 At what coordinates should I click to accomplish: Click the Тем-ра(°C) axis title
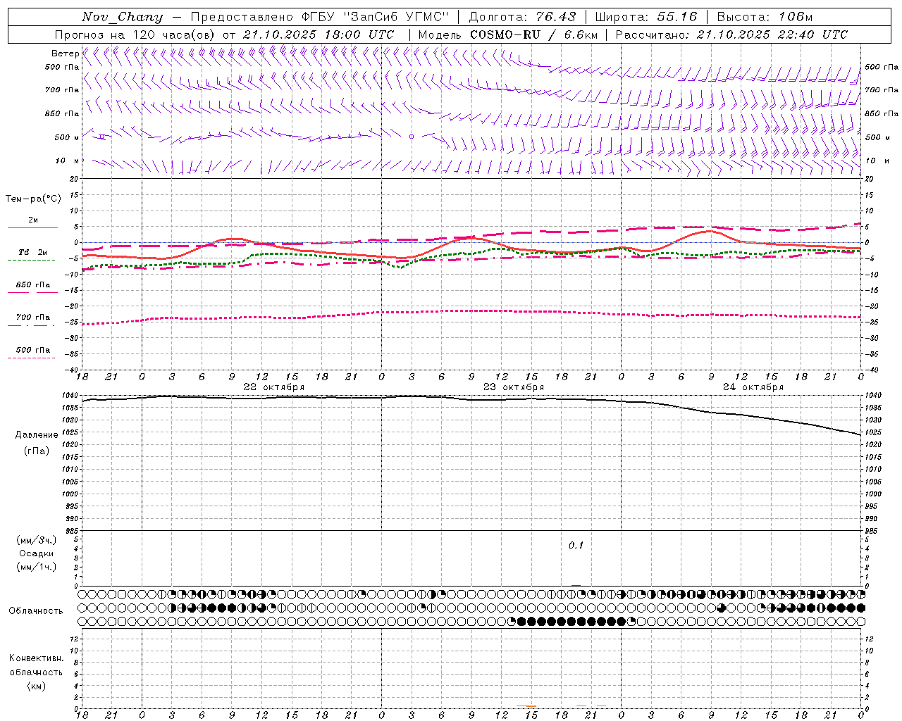(33, 199)
